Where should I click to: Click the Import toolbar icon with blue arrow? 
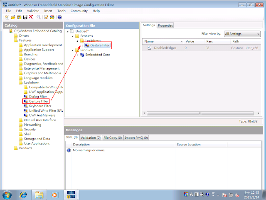click(x=20, y=17)
